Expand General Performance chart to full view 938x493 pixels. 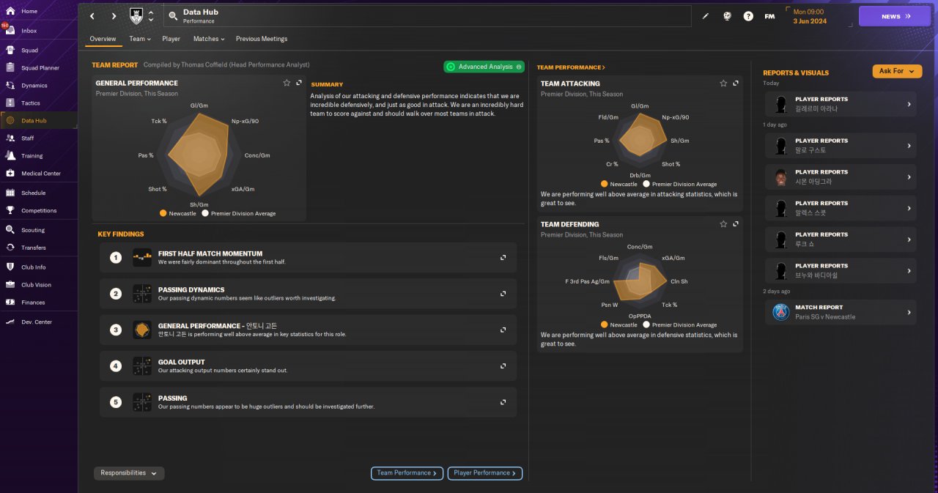point(299,83)
